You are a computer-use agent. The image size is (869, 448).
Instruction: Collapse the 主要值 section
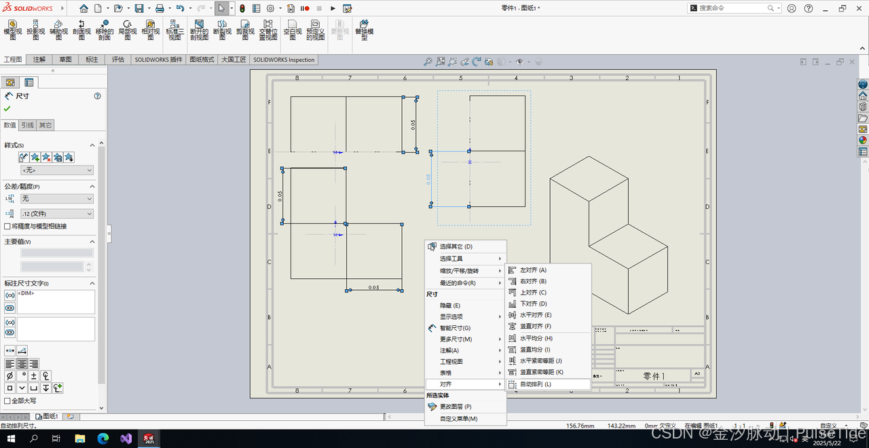pyautogui.click(x=92, y=242)
